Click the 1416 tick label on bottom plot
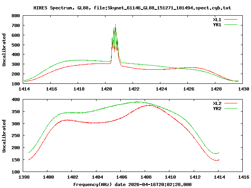251x188 pixels. pyautogui.click(x=244, y=177)
